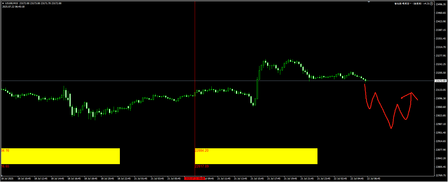
Task: Click the 2025.07.22 06:45:18 timestamp label
Action: click(13, 7)
